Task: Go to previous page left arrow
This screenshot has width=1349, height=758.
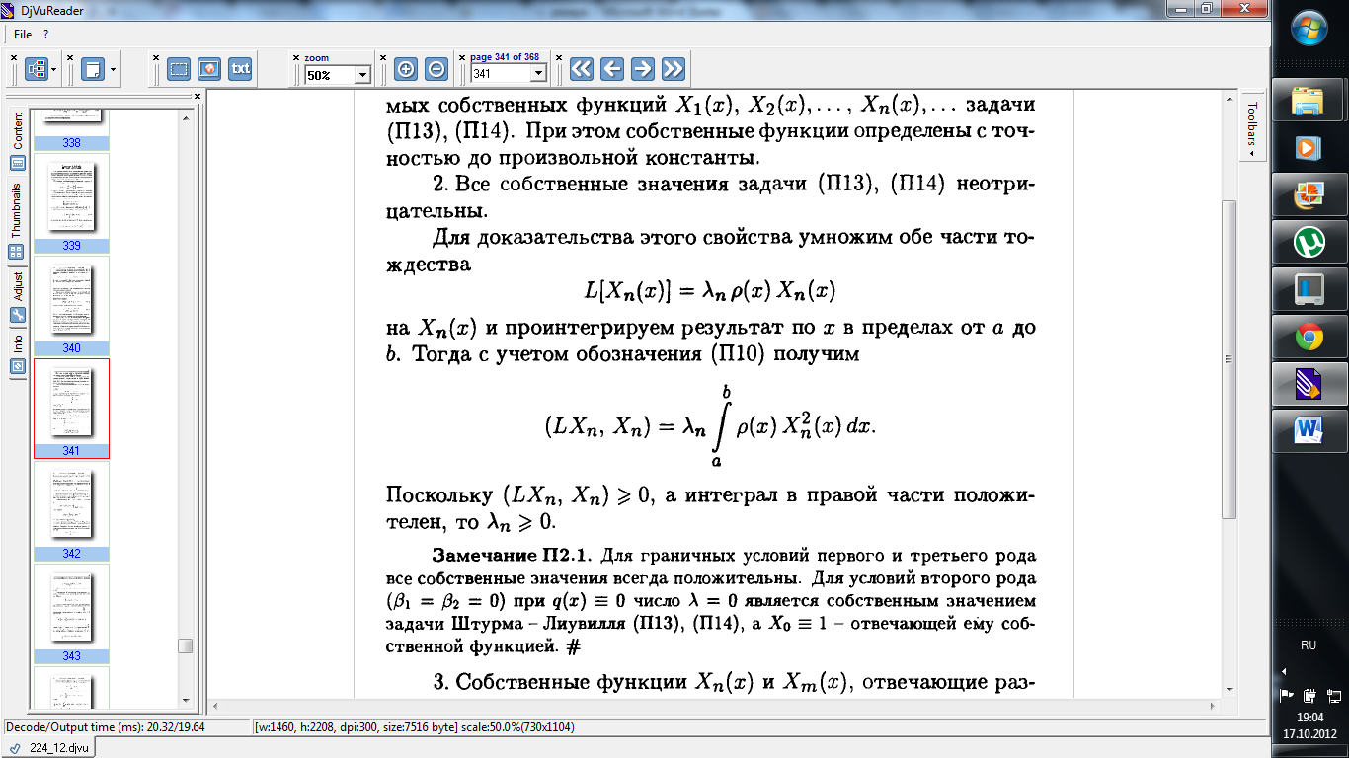Action: click(x=612, y=68)
